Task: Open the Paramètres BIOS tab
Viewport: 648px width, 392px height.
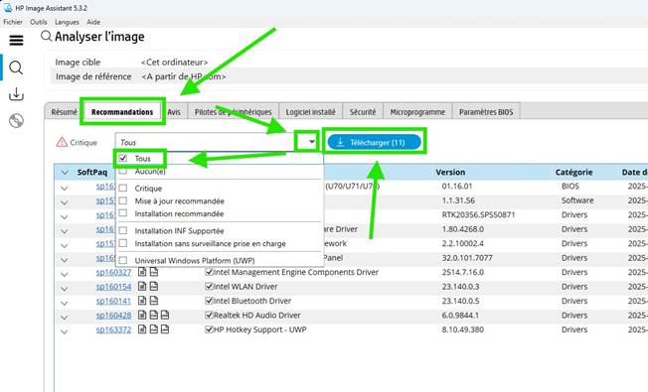Action: 486,112
